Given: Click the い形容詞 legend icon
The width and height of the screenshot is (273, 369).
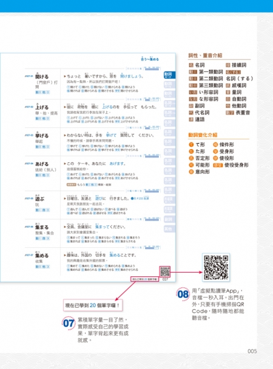Looking at the screenshot, I should click(x=193, y=92).
